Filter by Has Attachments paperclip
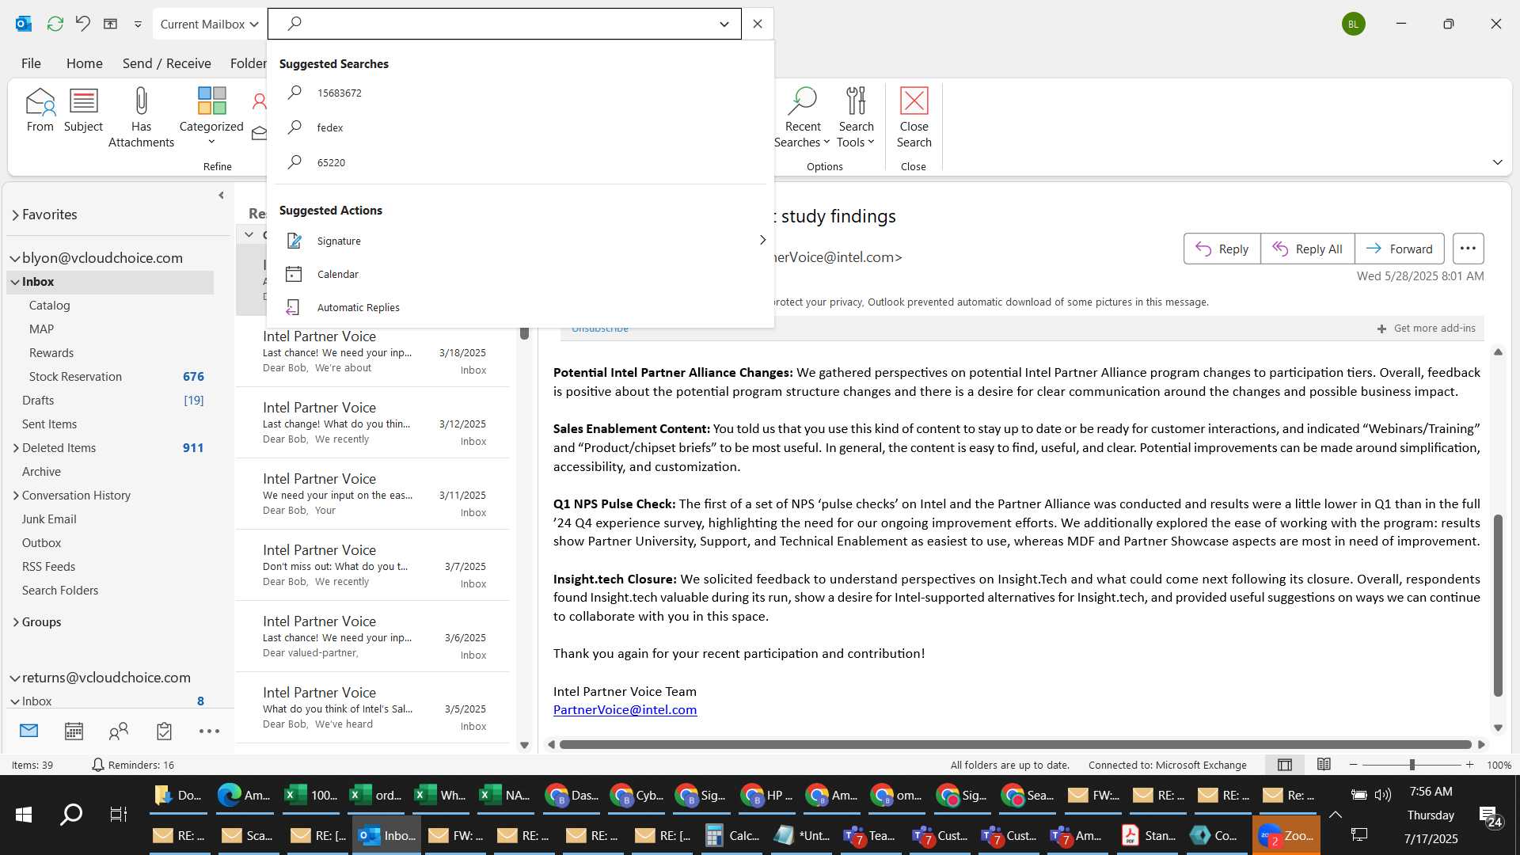The image size is (1520, 855). tap(141, 118)
